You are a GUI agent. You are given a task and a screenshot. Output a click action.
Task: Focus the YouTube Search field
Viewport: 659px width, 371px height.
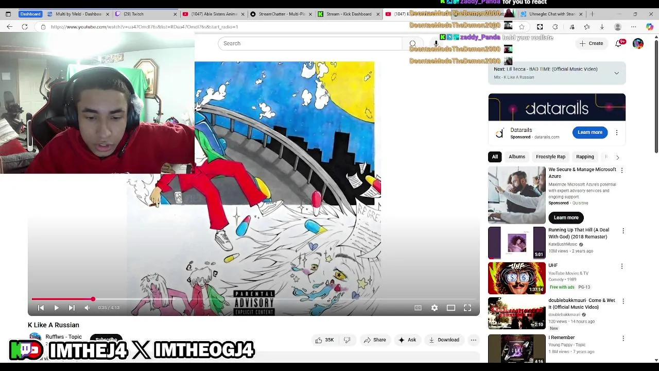(310, 43)
